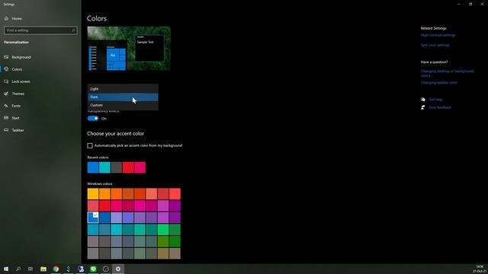Select Colors in the Personalization sidebar

point(13,69)
